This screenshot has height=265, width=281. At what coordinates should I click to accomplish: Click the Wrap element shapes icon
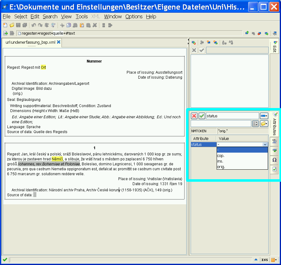point(231,42)
